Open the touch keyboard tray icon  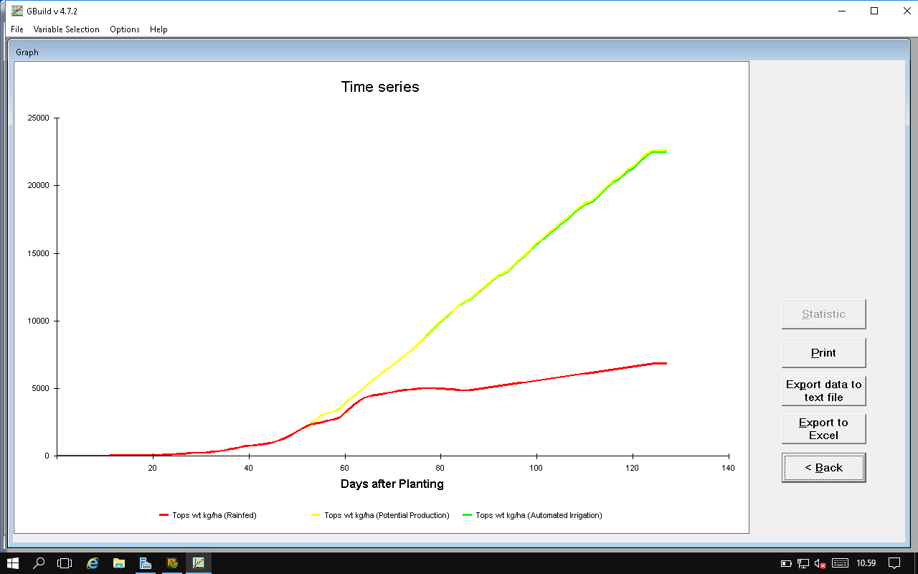[x=840, y=563]
